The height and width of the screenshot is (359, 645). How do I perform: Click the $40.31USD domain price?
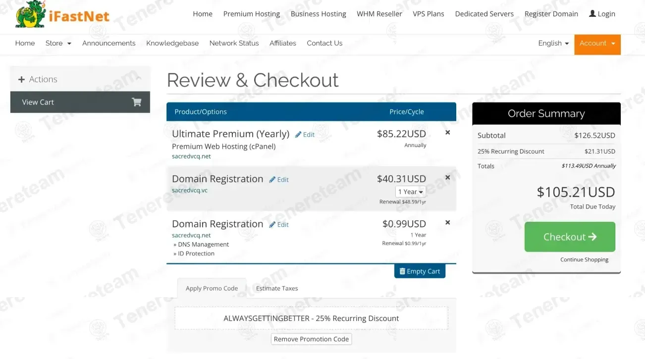point(401,179)
